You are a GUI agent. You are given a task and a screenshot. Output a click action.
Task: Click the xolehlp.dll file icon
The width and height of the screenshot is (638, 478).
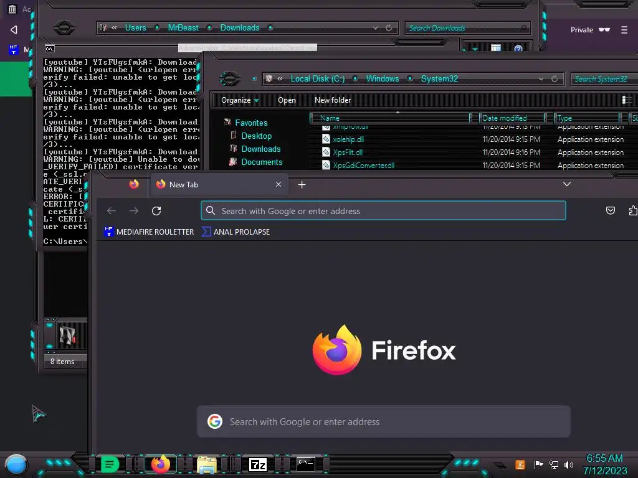[x=326, y=139]
